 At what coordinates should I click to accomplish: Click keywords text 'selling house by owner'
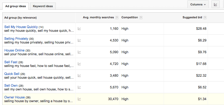point(21,101)
